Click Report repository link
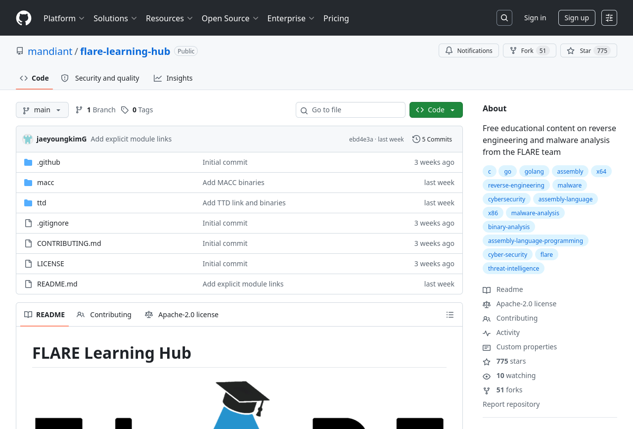 pos(511,404)
